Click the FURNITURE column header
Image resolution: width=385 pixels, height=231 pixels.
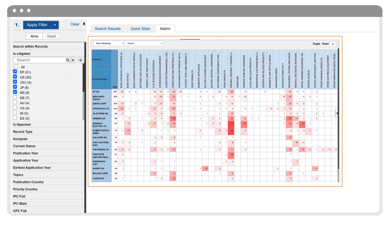pyautogui.click(x=238, y=69)
